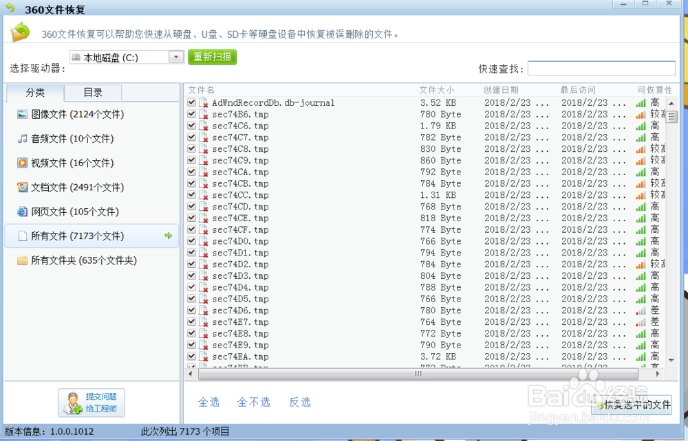Click deleted file icon of sec74B6.tmp
This screenshot has width=688, height=441.
click(x=204, y=114)
